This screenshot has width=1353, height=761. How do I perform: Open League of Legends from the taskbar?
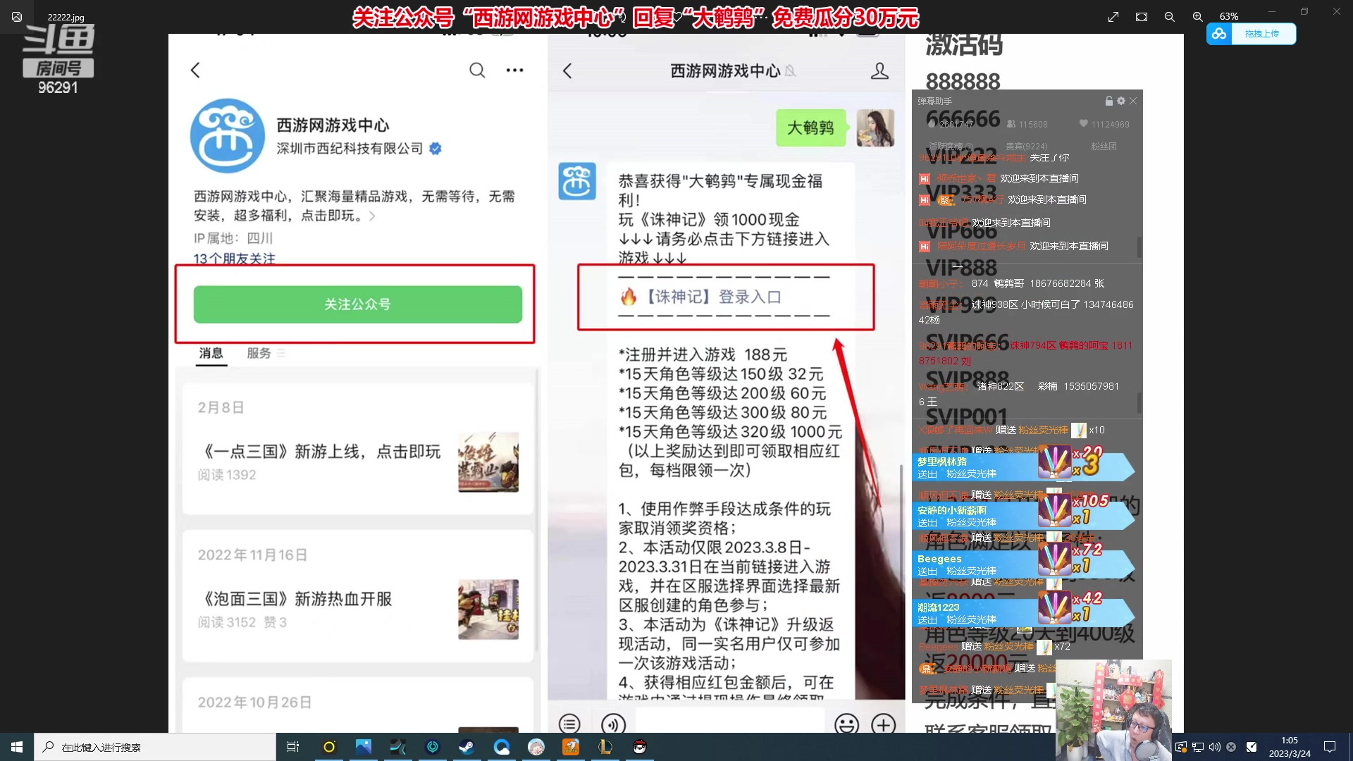pos(605,747)
